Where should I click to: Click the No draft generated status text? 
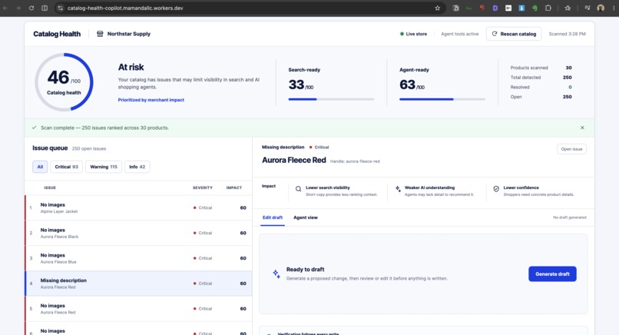click(569, 217)
